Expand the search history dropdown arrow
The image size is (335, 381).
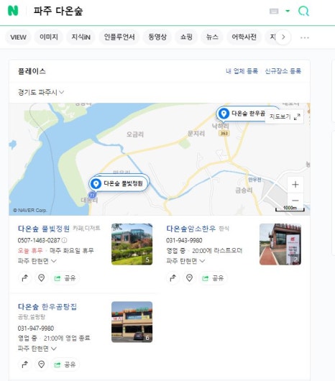tap(288, 11)
